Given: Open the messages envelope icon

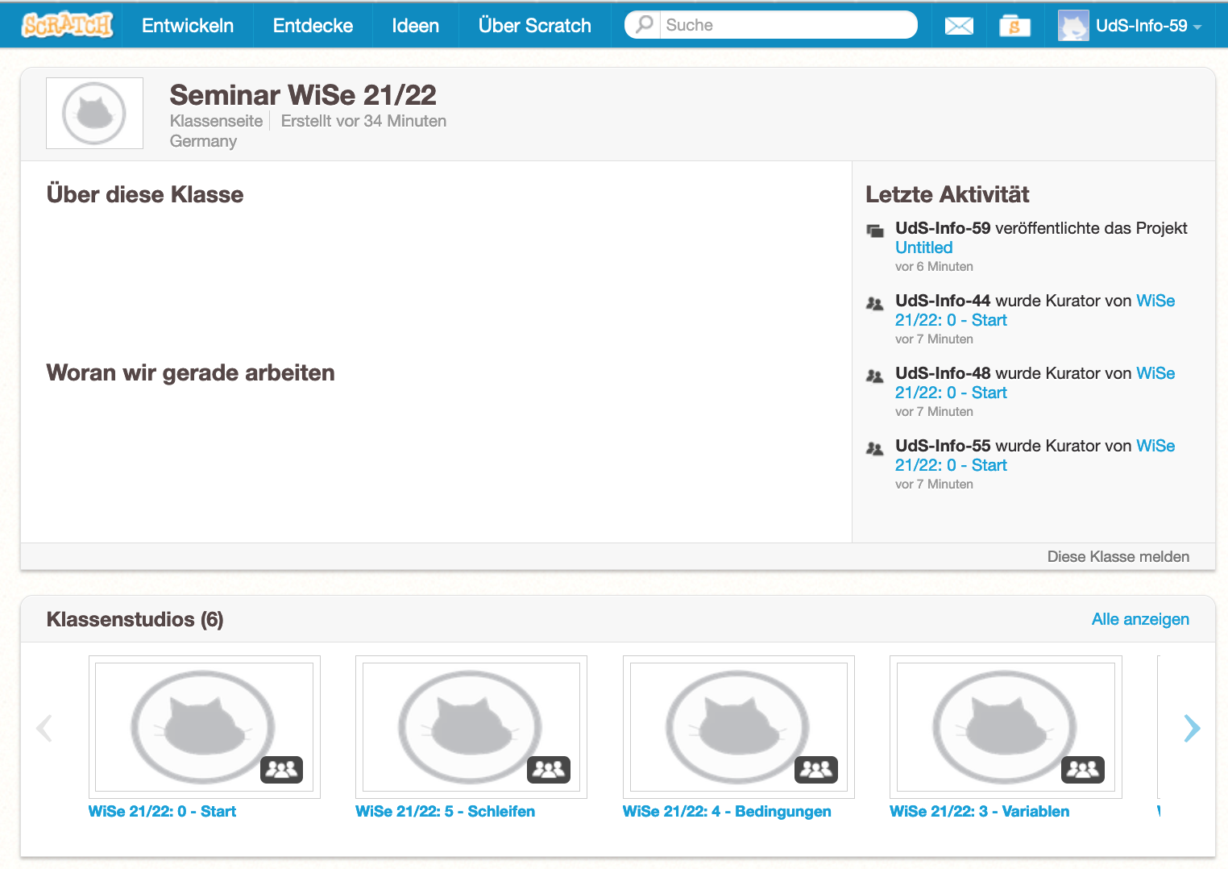Looking at the screenshot, I should point(959,26).
